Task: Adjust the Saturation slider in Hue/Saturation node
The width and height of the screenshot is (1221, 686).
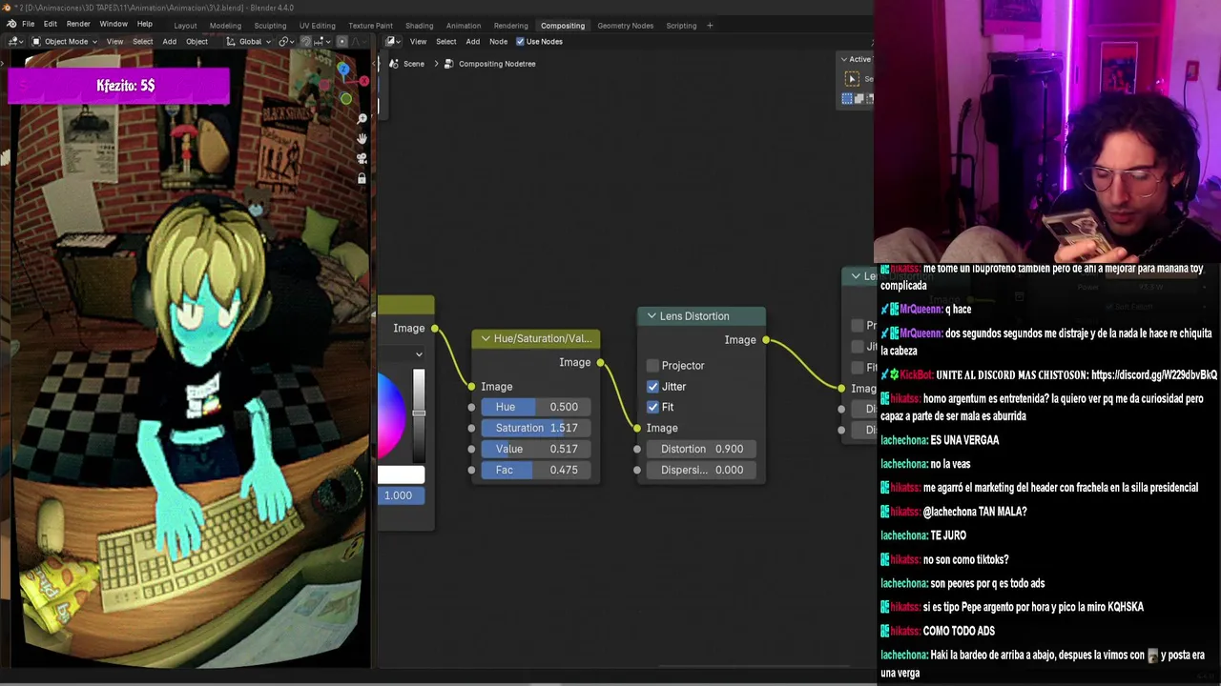Action: pos(536,429)
